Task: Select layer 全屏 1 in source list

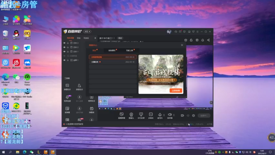Action: (76, 60)
